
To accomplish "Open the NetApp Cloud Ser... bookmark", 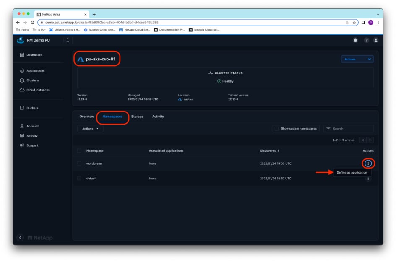I will pyautogui.click(x=135, y=30).
